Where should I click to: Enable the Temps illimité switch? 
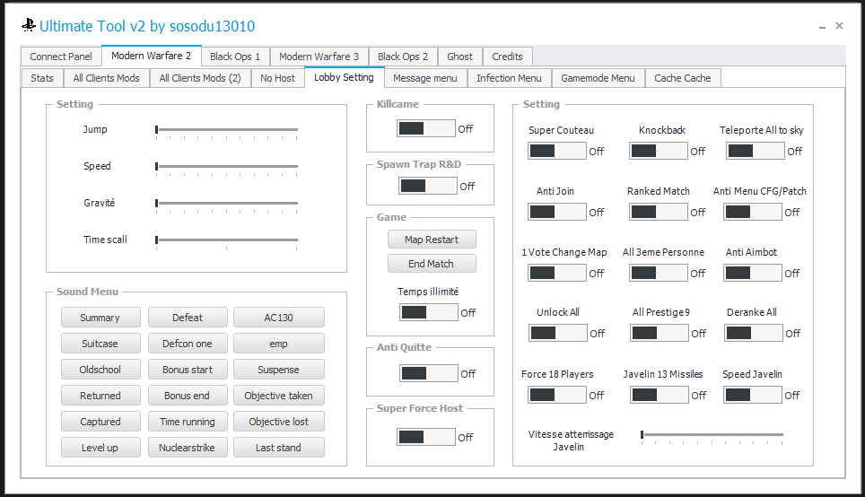[x=429, y=313]
